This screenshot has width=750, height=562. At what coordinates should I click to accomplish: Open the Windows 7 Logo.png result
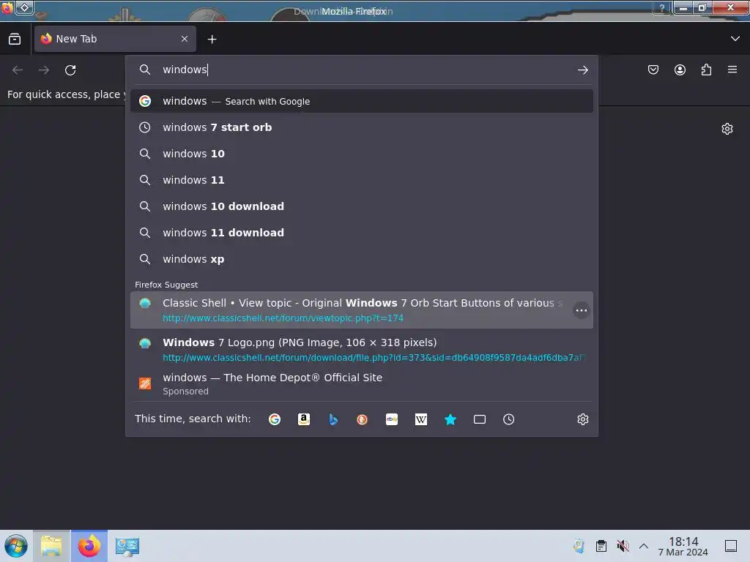(x=362, y=349)
